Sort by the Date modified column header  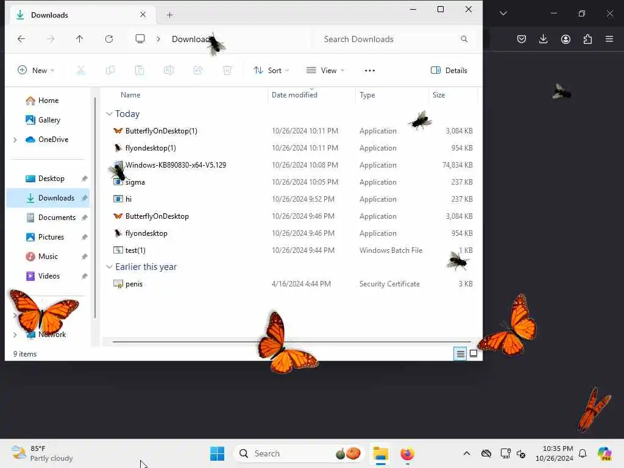point(294,95)
